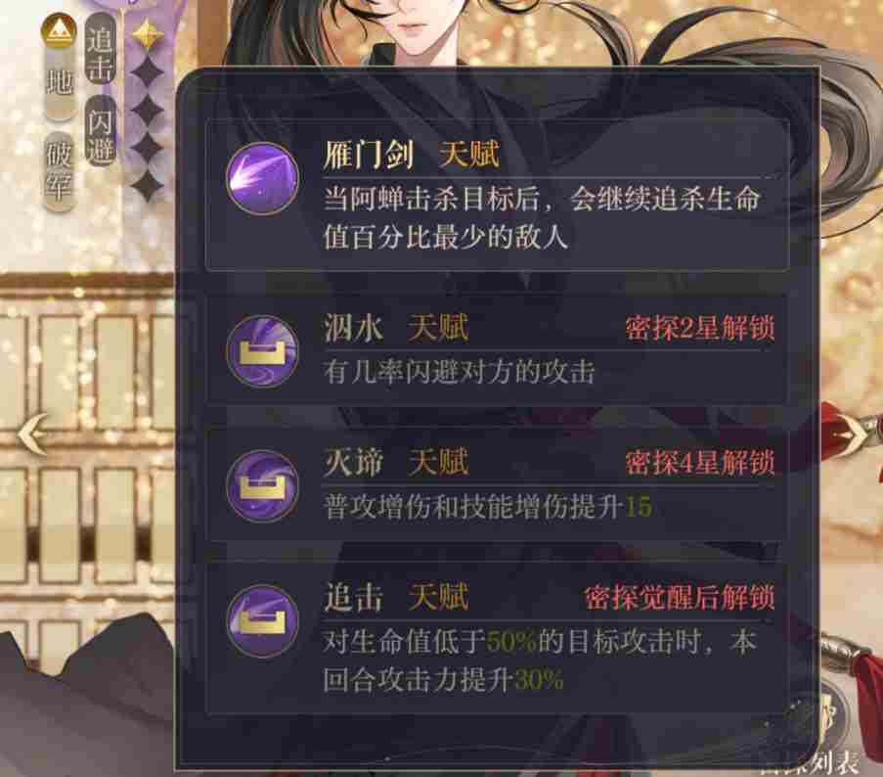Select the fourth dark star diamond
This screenshot has height=777, width=883.
[148, 147]
